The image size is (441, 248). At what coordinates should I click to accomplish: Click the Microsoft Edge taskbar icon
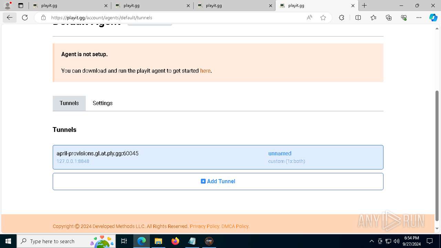[142, 241]
